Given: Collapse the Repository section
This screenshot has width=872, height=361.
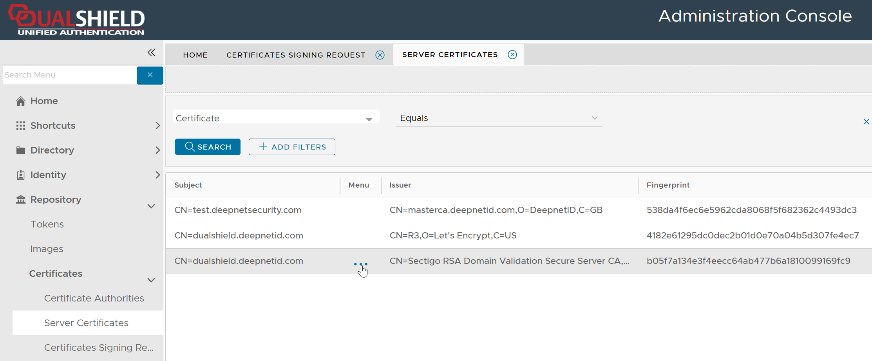Looking at the screenshot, I should [151, 206].
